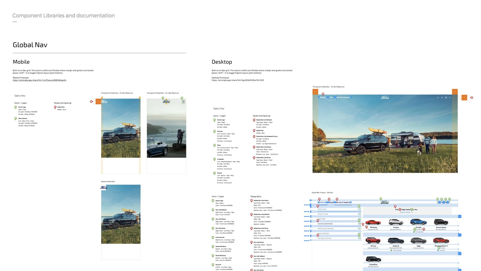Image resolution: width=481 pixels, height=271 pixels.
Task: Click the Ford logo in the Opaque Global Nav mockup
Action: click(x=104, y=187)
